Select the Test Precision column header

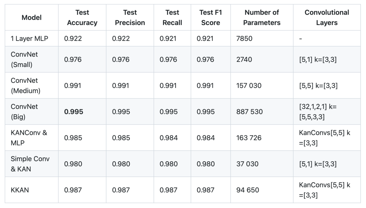pyautogui.click(x=130, y=18)
